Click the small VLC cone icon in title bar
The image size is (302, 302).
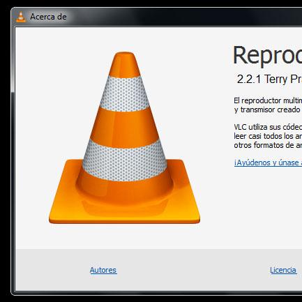click(x=21, y=17)
